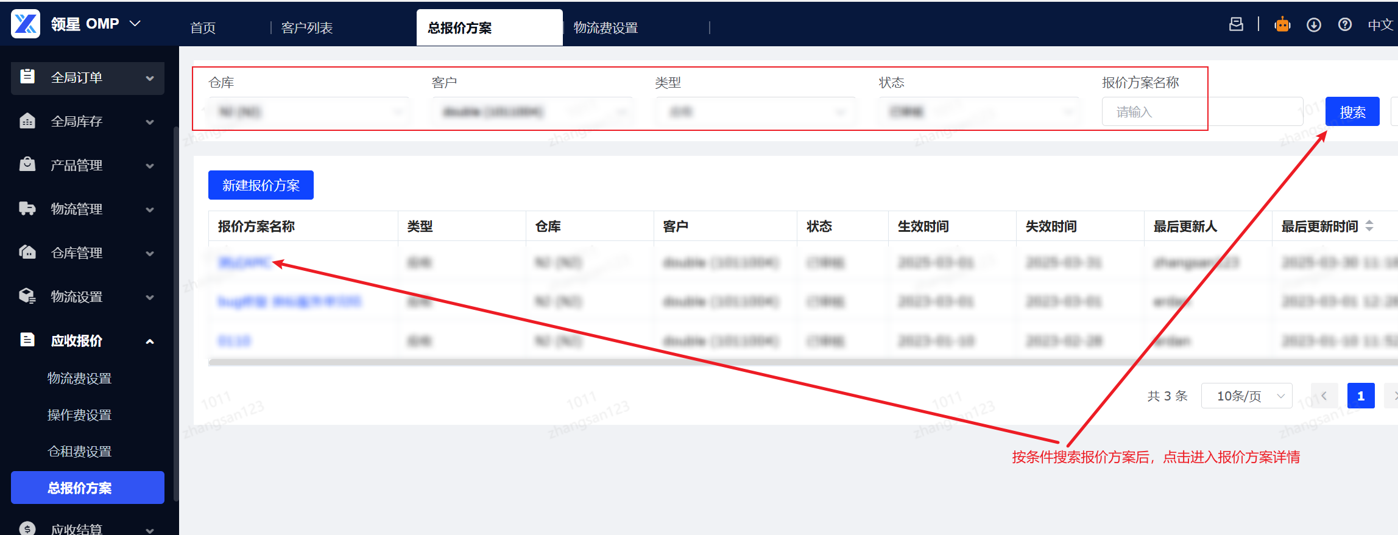Click the 应收报价 document icon
This screenshot has height=535, width=1398.
(27, 340)
